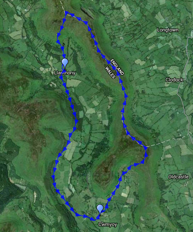Click the westernmost arrow on route's lower loop
This screenshot has height=232, width=193.
pos(53,177)
